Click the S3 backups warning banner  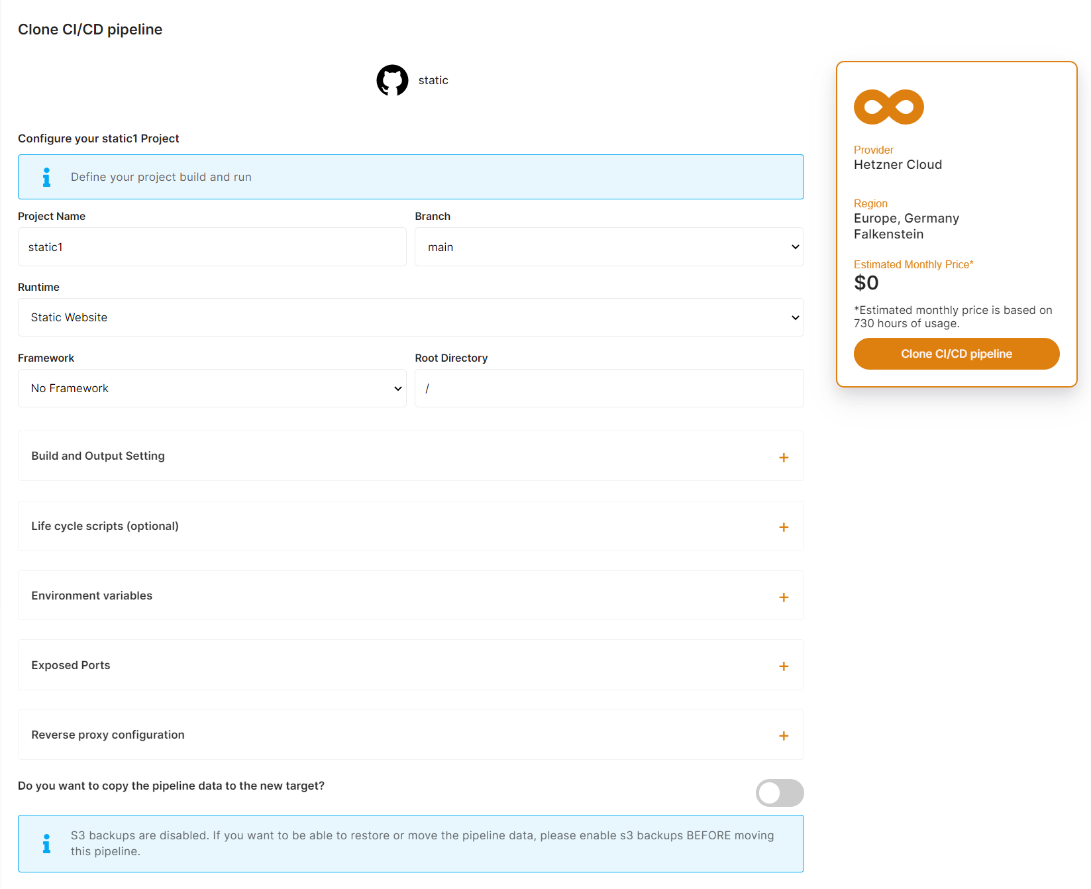[411, 843]
